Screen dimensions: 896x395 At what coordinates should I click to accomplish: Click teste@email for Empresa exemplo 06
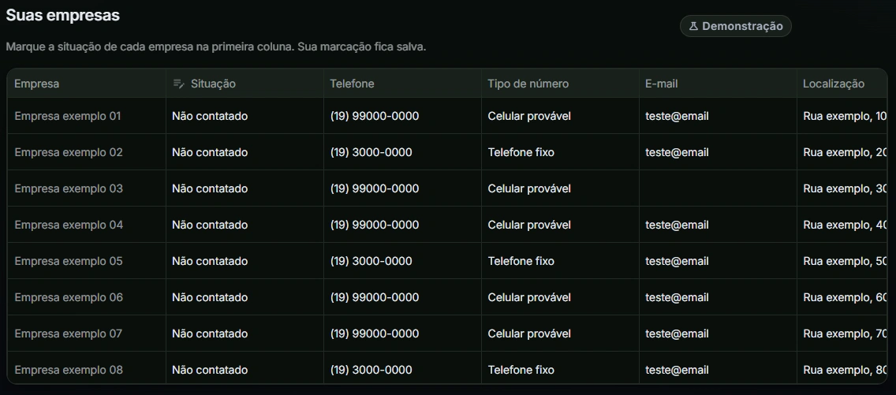click(678, 297)
